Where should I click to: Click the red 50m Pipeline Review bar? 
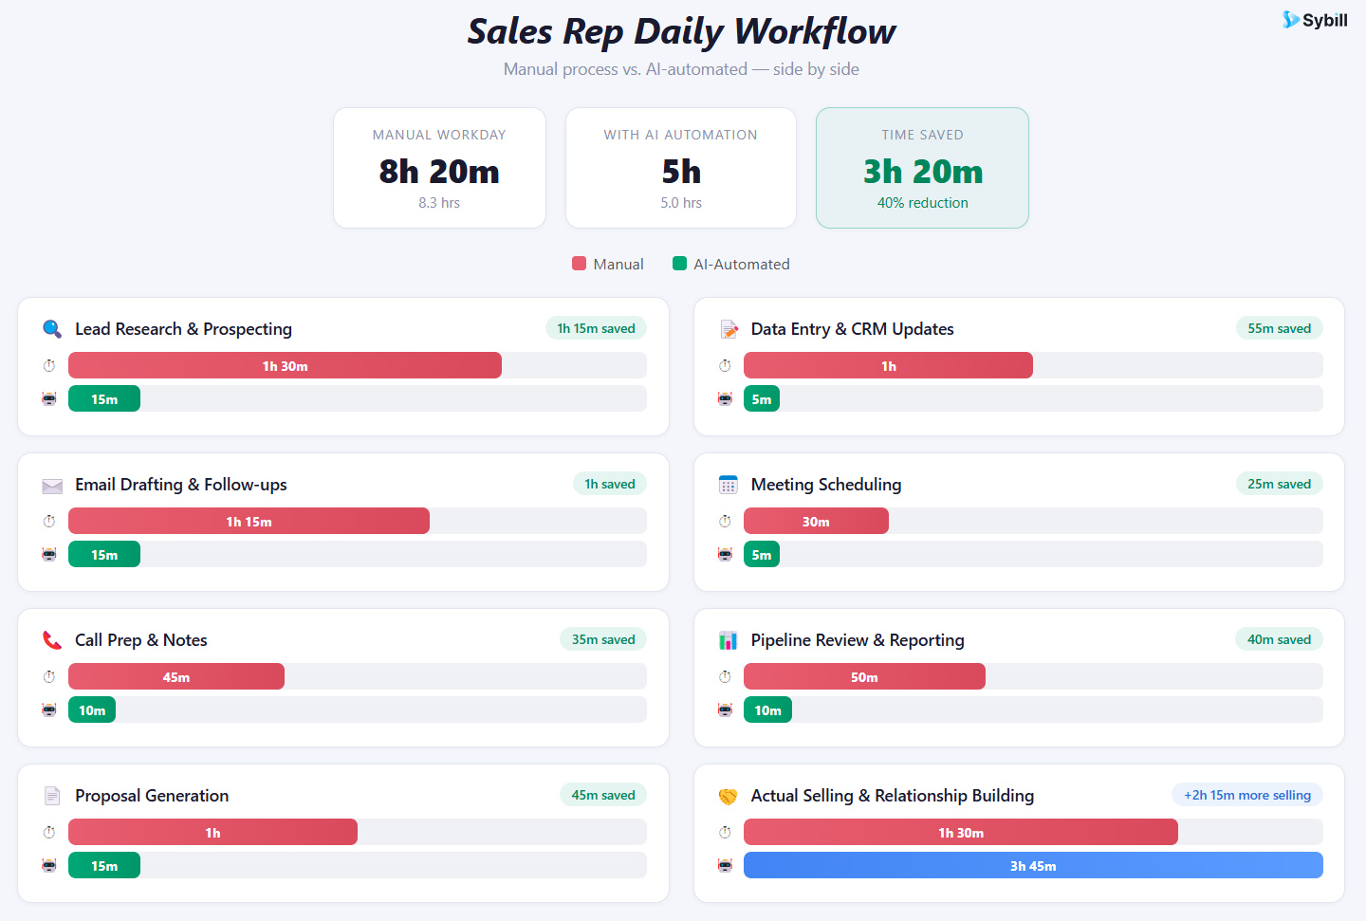click(x=864, y=677)
